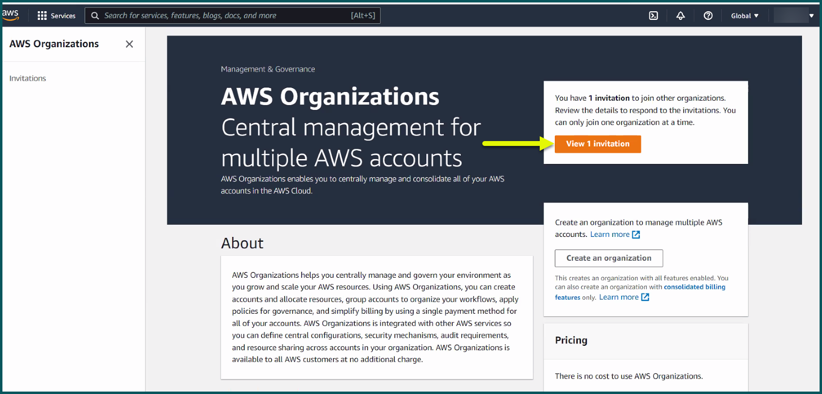
Task: Open external link icon after billing Learn more
Action: (x=645, y=297)
